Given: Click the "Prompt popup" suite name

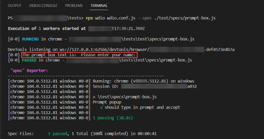Looking at the screenshot, I should click(x=107, y=102).
